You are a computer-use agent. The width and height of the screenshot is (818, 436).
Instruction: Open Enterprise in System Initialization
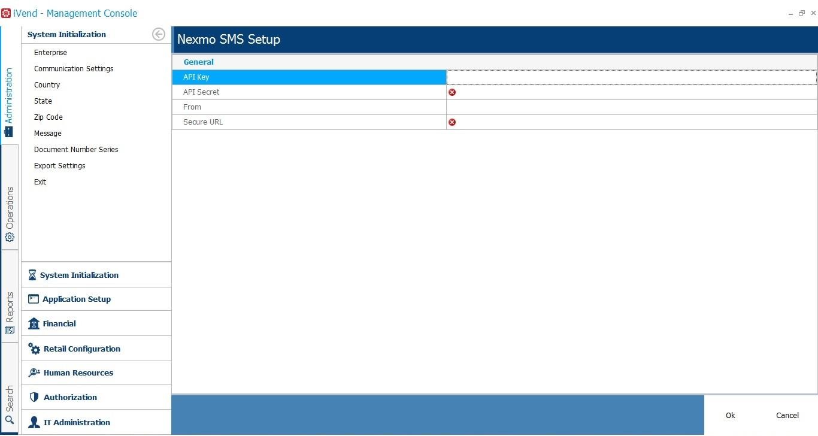pos(50,53)
